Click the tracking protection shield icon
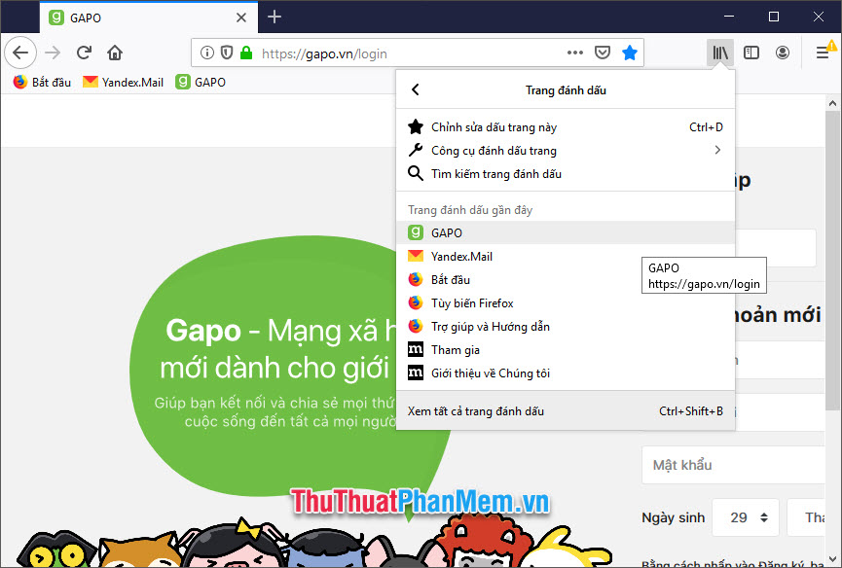The image size is (842, 568). (x=226, y=54)
